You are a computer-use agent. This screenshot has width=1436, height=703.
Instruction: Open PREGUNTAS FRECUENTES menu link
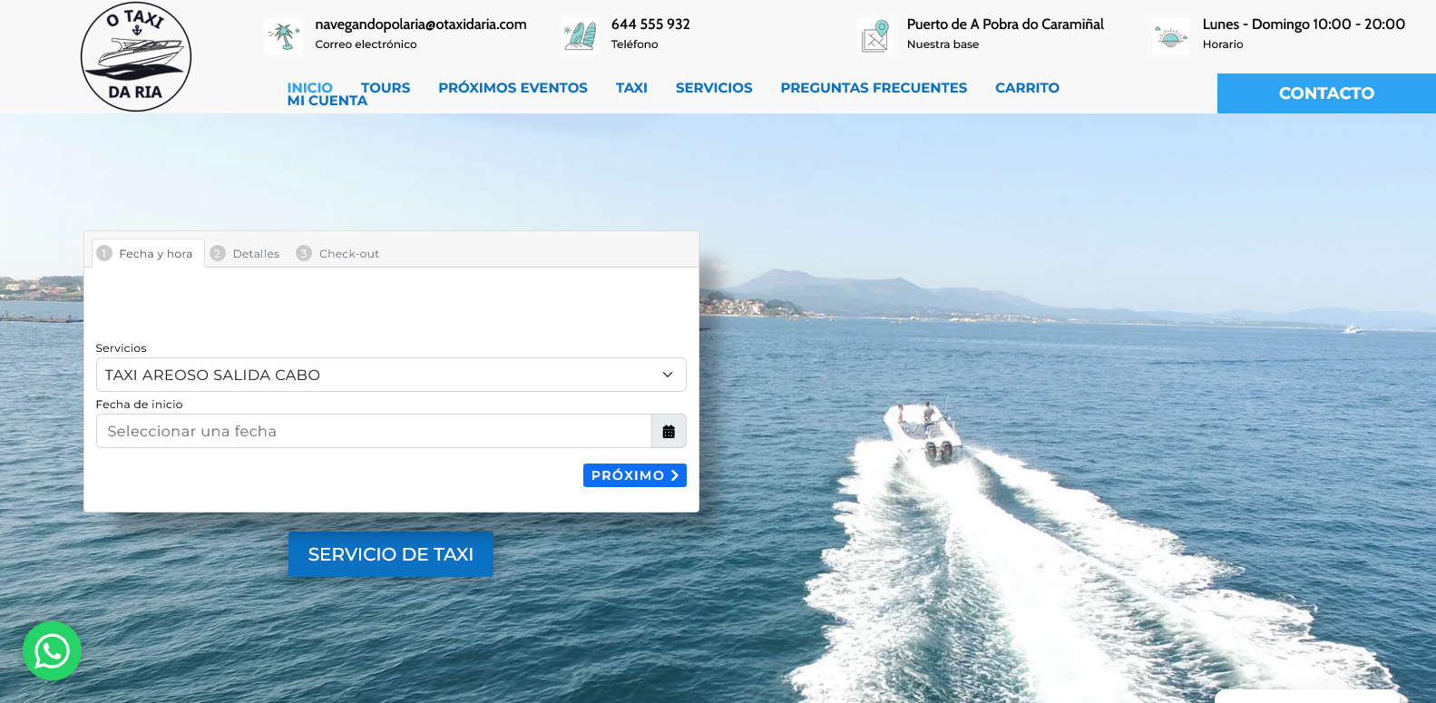(874, 88)
